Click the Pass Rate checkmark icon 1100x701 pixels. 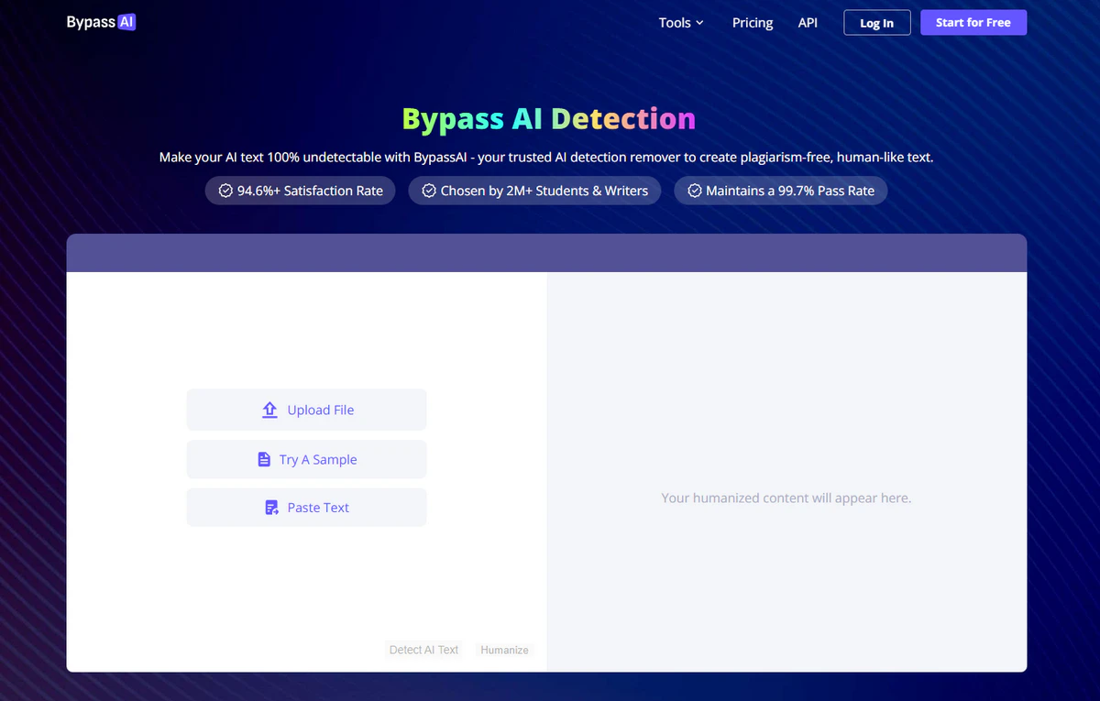[695, 191]
